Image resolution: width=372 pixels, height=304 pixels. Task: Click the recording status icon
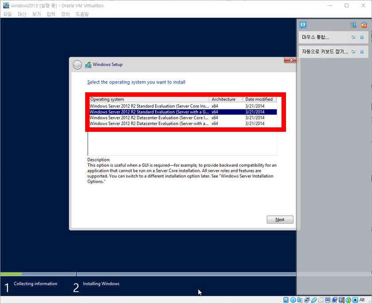point(334,300)
